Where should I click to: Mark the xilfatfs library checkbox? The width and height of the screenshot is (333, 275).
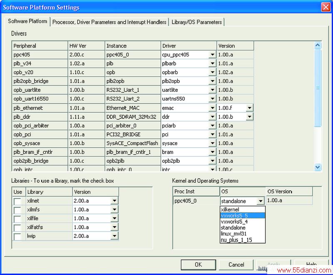pos(17,228)
